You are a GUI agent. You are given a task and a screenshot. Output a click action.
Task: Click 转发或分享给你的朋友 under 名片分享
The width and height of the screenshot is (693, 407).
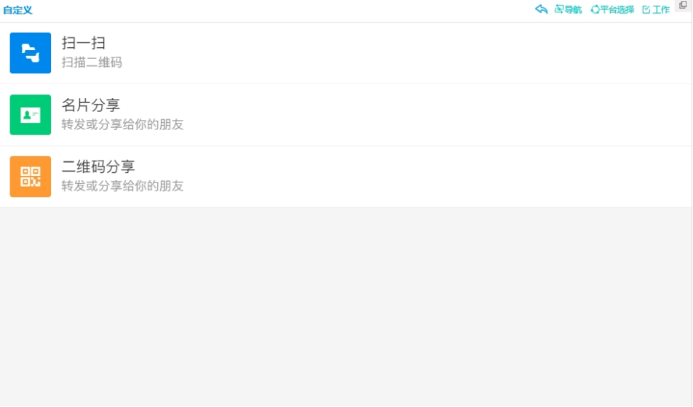pos(122,124)
